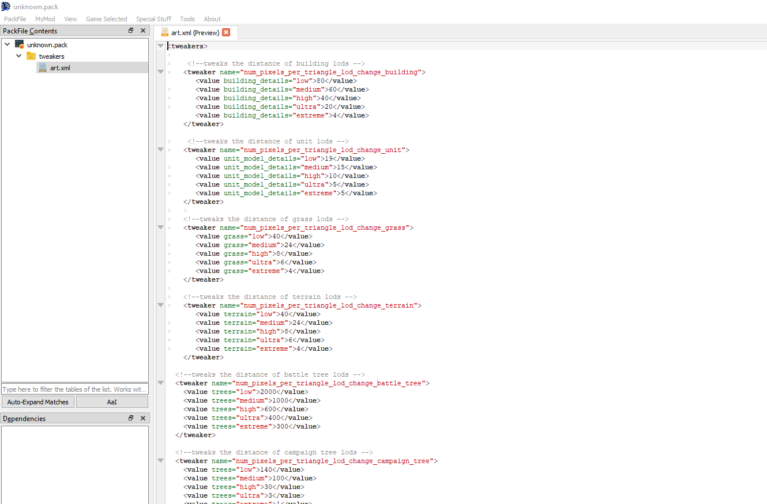
Task: Float the PackFile Contents panel
Action: pyautogui.click(x=131, y=31)
